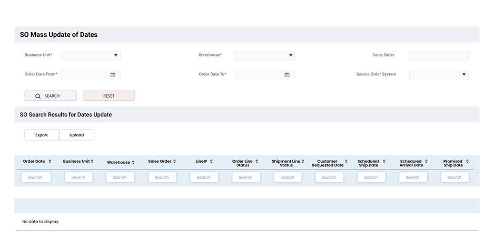Image resolution: width=493 pixels, height=233 pixels.
Task: Click the Order Date To text field
Action: point(265,75)
